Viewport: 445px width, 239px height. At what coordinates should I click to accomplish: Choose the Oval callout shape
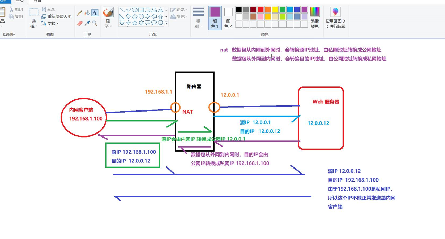154,23
